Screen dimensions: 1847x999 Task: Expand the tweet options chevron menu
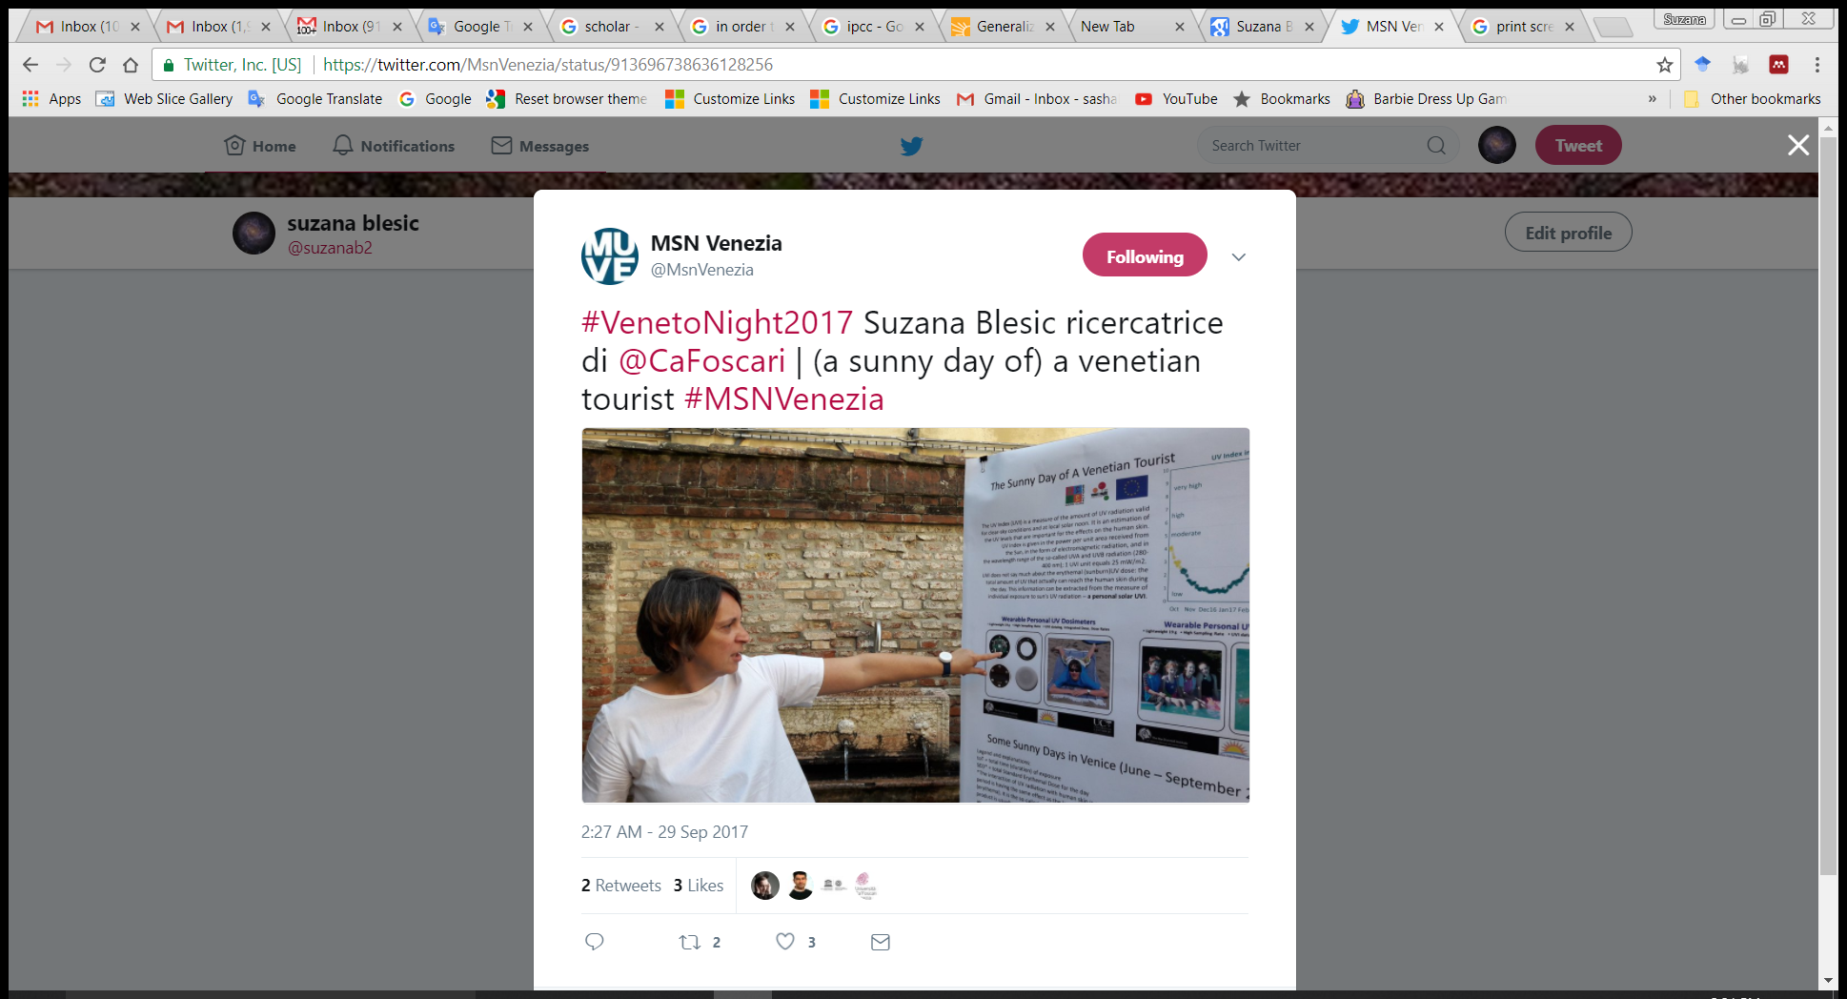[1238, 257]
